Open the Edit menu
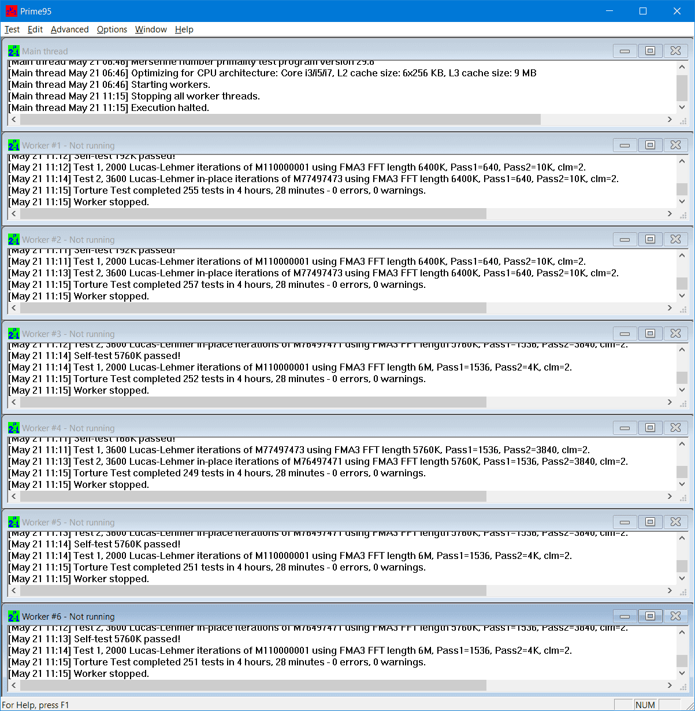 pos(35,29)
